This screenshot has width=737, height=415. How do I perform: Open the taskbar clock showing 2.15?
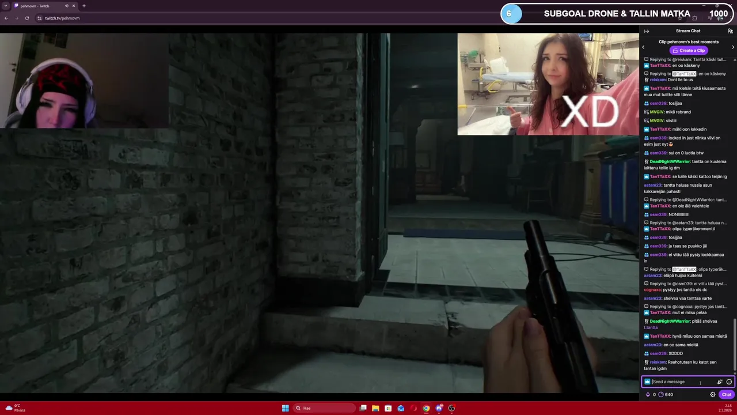724,408
